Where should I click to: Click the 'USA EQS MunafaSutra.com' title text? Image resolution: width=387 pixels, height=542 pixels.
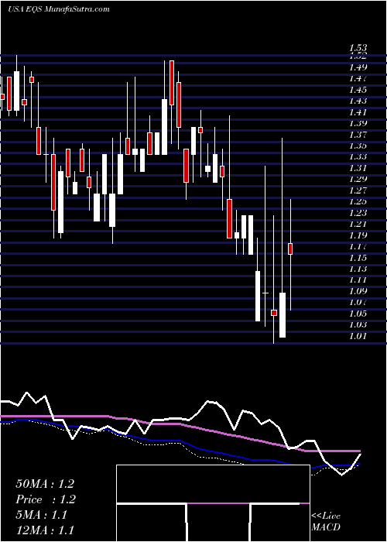coord(58,9)
